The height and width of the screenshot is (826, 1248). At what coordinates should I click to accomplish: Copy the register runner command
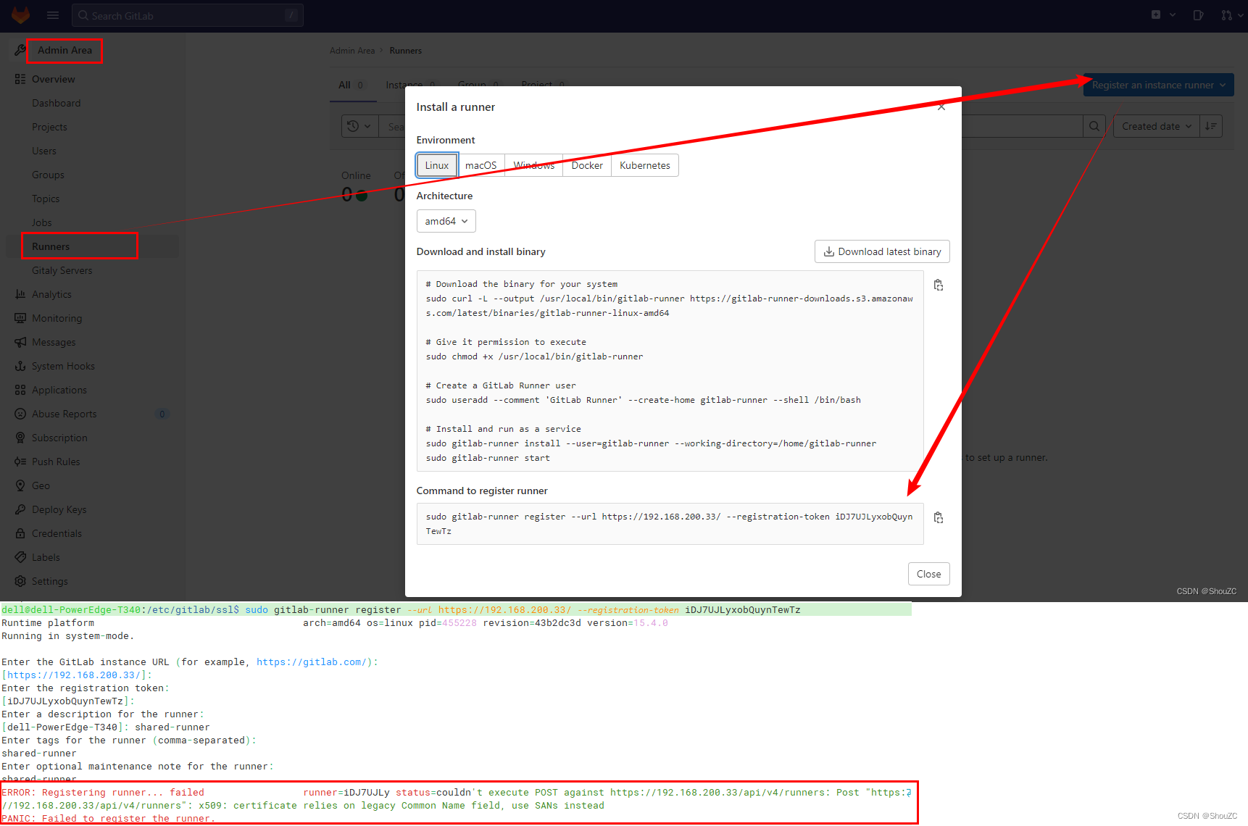(939, 518)
